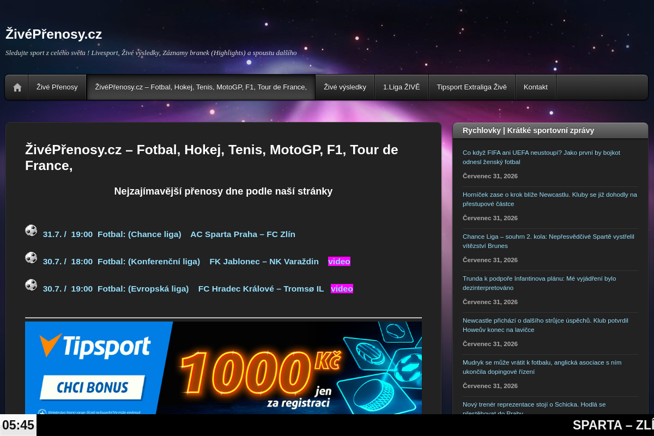Click the ŽivéPřenosy.cz site title

coord(54,34)
